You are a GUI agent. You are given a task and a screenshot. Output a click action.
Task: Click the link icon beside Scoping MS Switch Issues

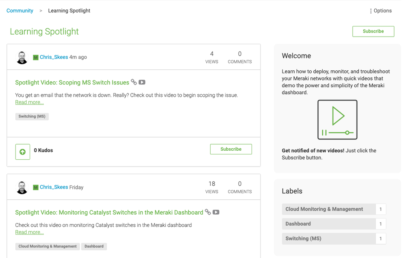coord(134,82)
